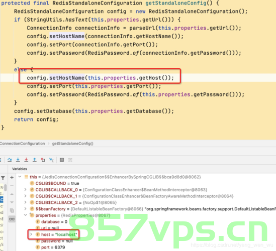Click the field icon of CGLIB$BOUND
The height and width of the screenshot is (251, 276).
click(32, 183)
